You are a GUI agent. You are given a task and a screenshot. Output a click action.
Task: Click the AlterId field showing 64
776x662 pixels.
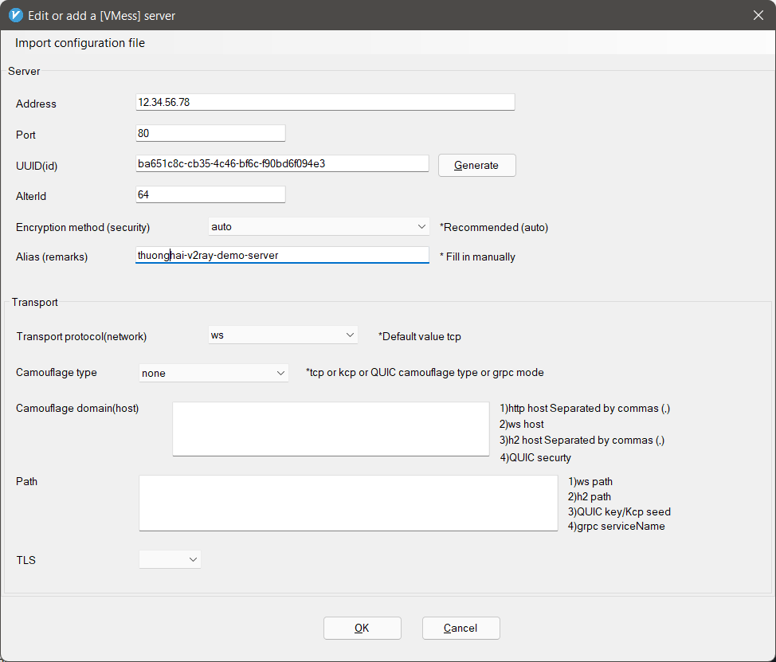pyautogui.click(x=210, y=194)
